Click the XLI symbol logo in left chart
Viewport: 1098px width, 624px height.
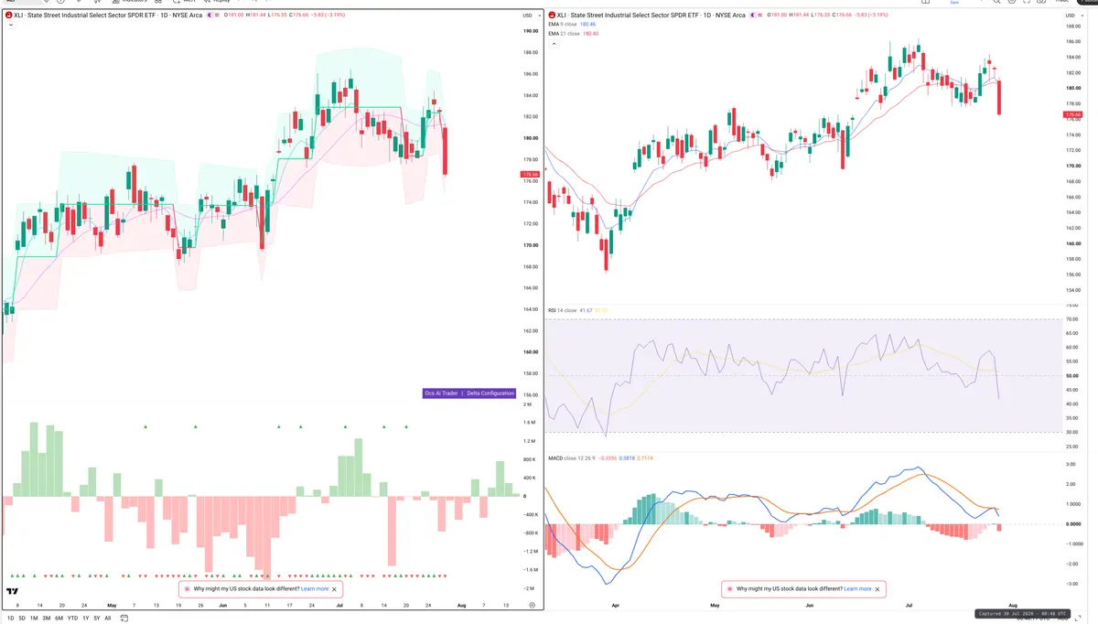(x=9, y=16)
